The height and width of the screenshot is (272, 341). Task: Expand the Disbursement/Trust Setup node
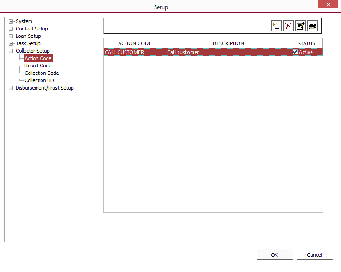click(x=11, y=88)
